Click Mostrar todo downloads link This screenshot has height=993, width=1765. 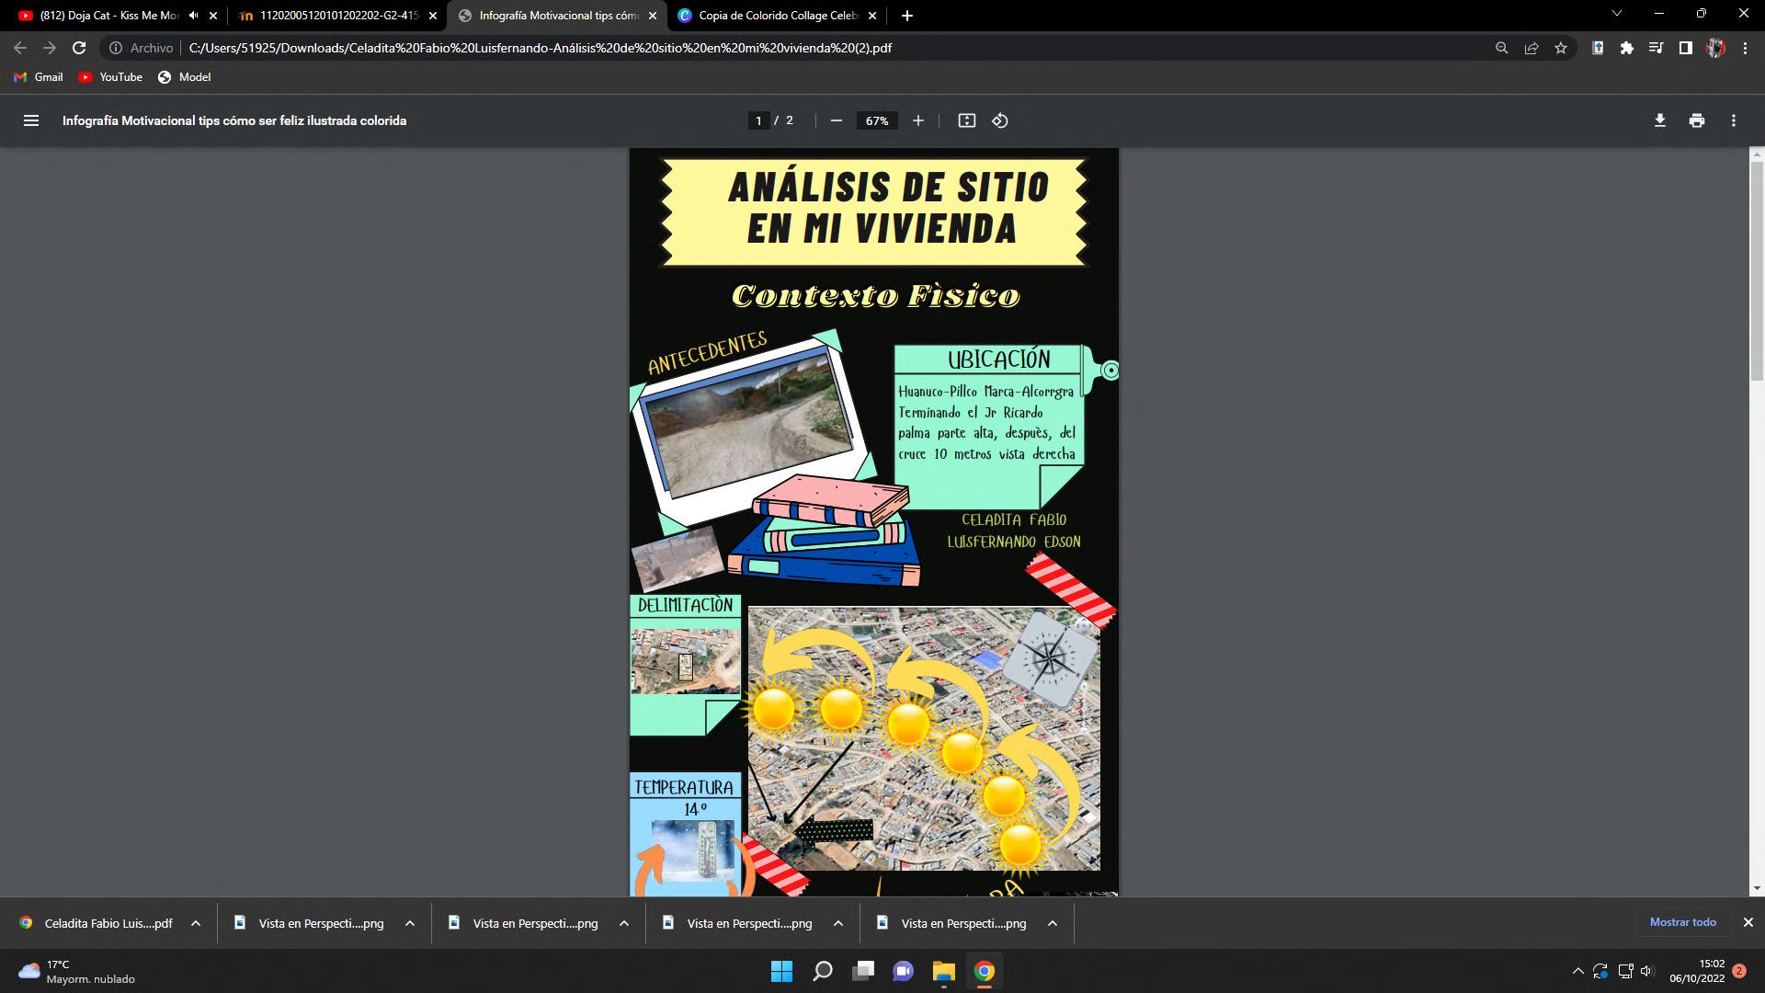1682,922
